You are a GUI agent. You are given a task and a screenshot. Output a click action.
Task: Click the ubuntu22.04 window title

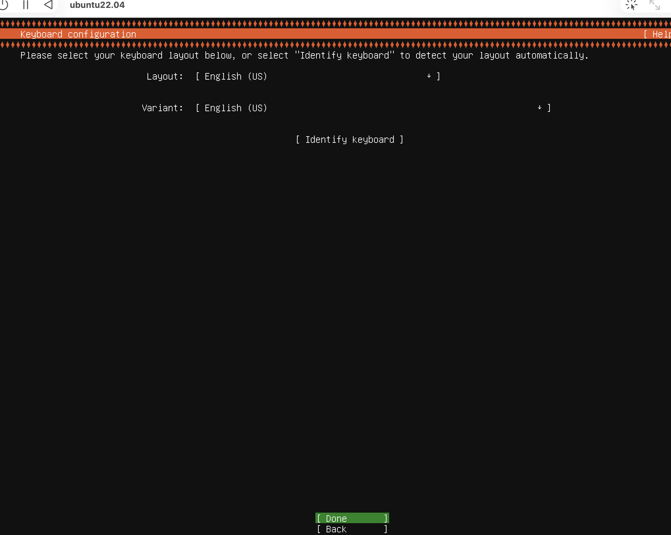97,5
